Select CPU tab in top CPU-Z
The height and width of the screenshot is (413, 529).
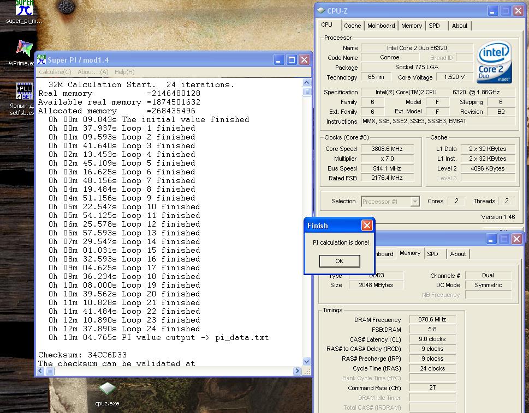[x=326, y=25]
